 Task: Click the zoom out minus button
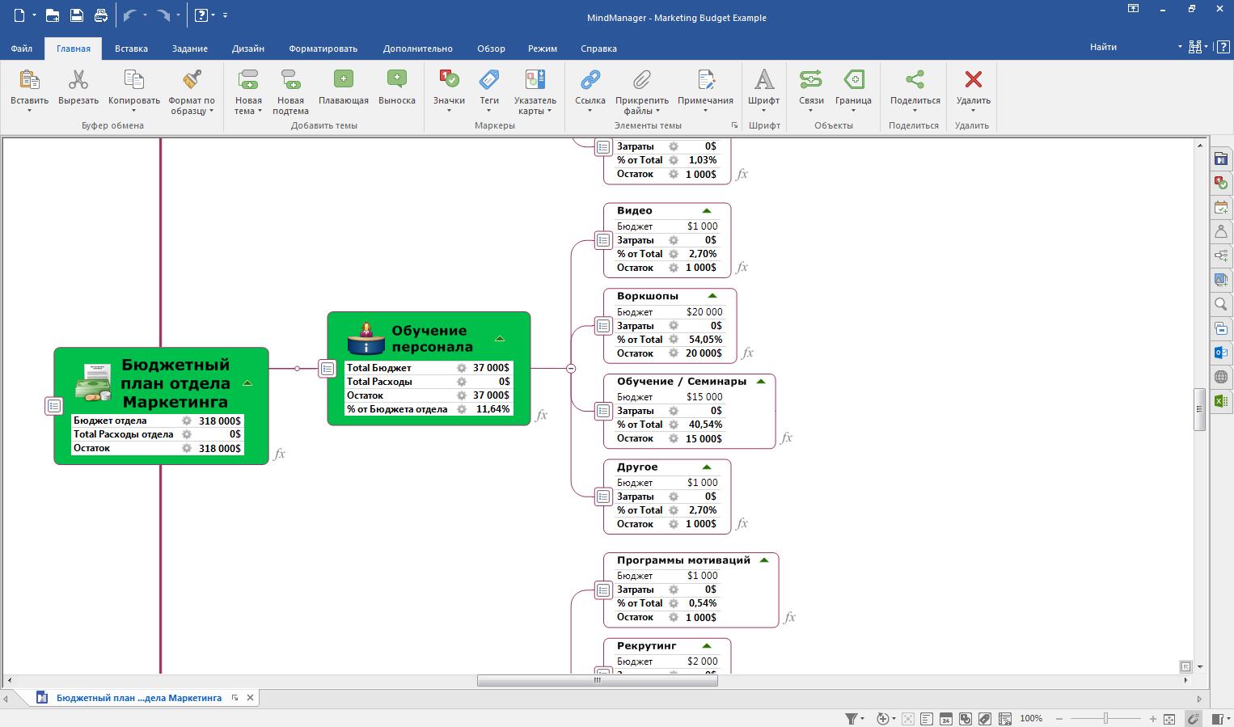pyautogui.click(x=1059, y=719)
